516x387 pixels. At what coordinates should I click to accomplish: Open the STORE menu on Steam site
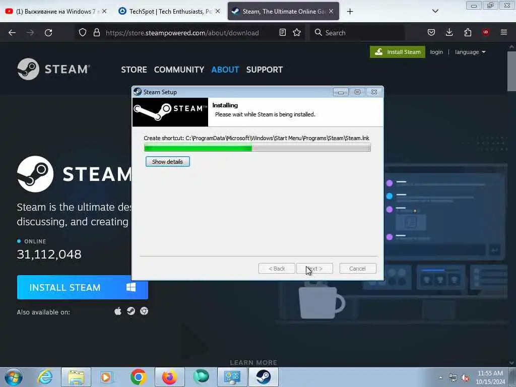point(134,70)
